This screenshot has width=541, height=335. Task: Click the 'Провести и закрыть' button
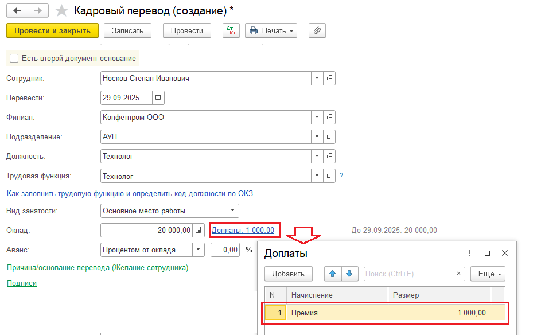click(52, 30)
